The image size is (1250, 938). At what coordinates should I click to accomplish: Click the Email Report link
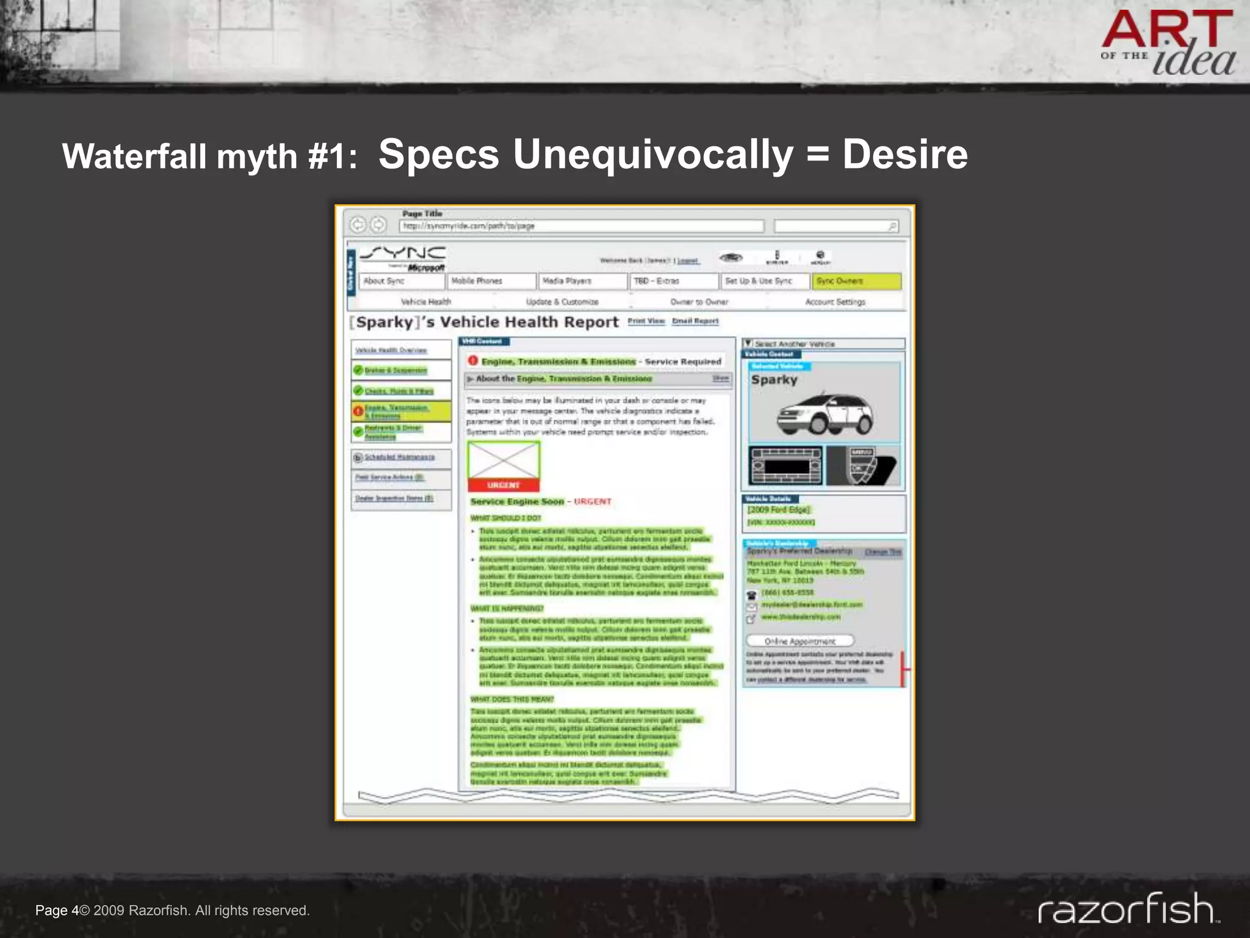(695, 321)
